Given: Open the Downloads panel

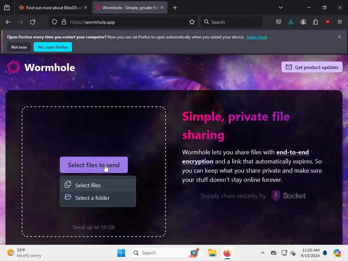Looking at the screenshot, I should 291,22.
